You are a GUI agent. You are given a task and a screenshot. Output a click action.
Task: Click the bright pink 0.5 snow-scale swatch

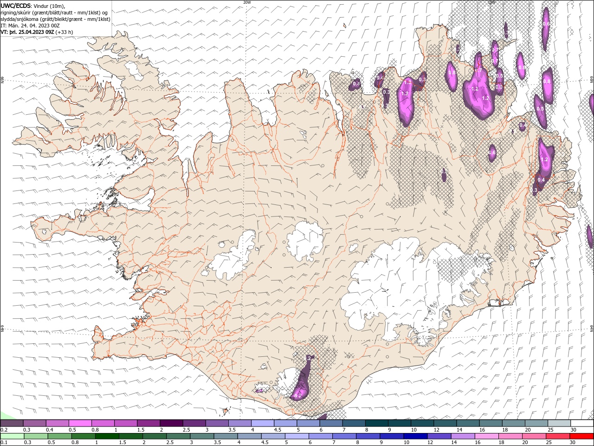coord(80,423)
